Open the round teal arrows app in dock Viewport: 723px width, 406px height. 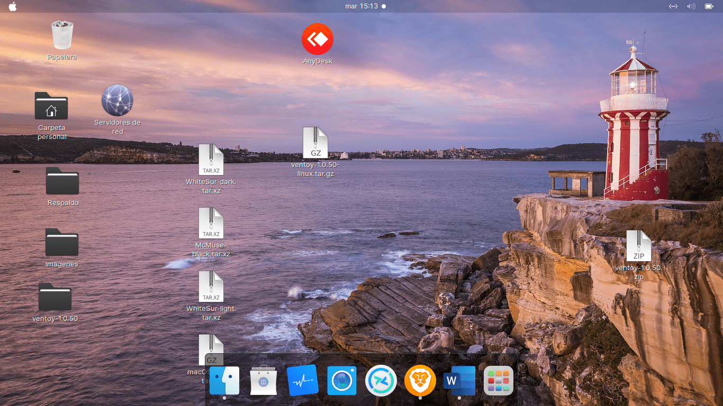tap(381, 380)
